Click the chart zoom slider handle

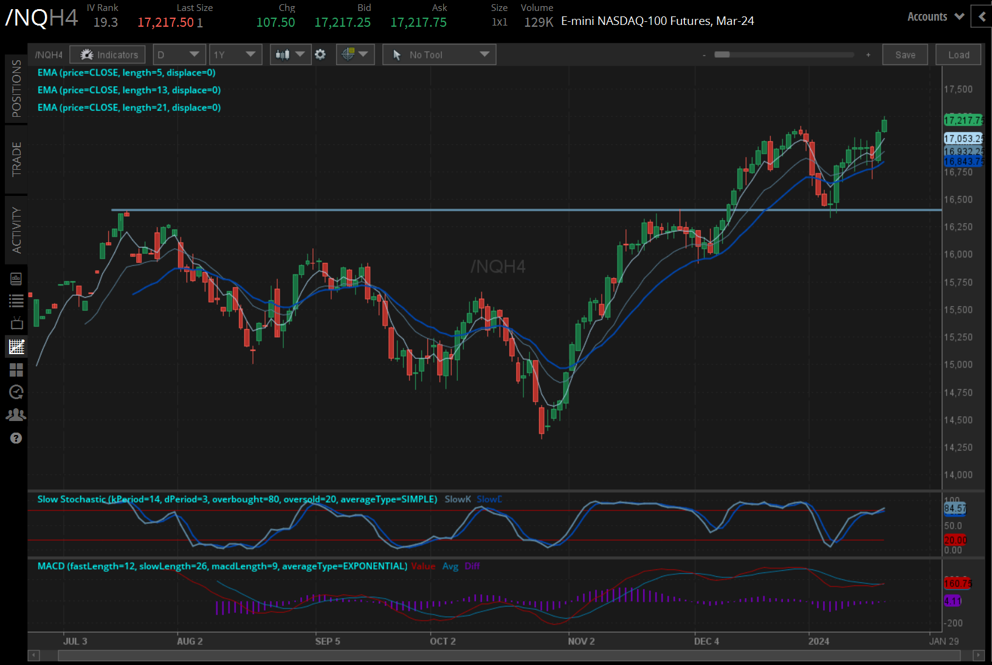point(722,55)
